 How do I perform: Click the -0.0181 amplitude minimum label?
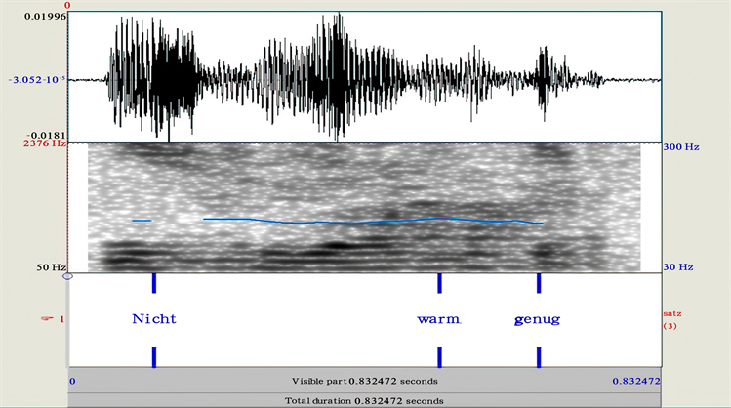point(46,135)
